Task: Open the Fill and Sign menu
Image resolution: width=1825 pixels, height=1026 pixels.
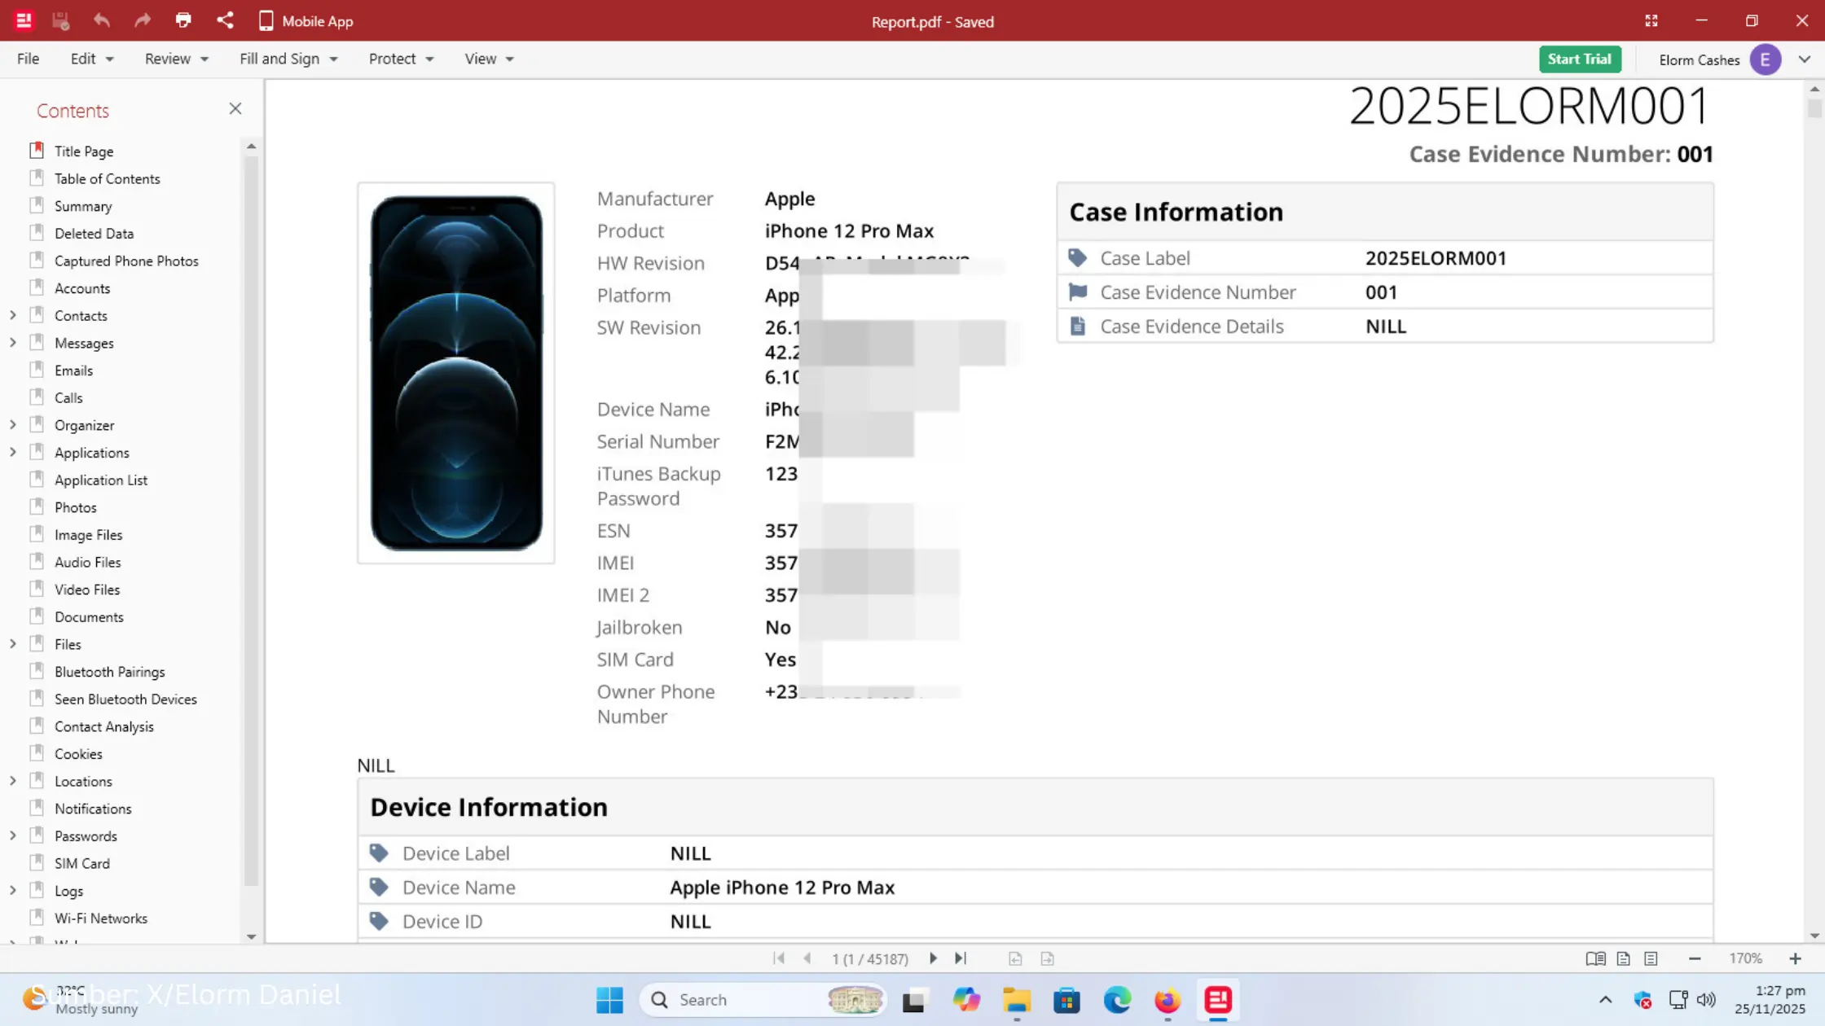Action: pyautogui.click(x=288, y=59)
